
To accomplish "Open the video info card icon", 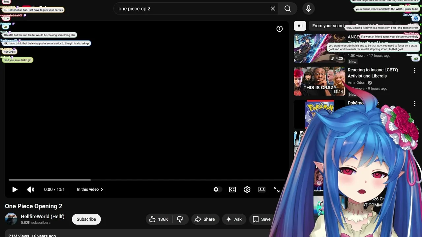I will [280, 29].
